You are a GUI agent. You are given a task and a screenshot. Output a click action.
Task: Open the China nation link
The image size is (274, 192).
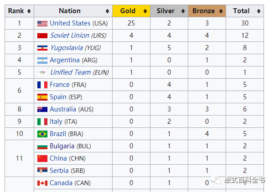pyautogui.click(x=58, y=158)
